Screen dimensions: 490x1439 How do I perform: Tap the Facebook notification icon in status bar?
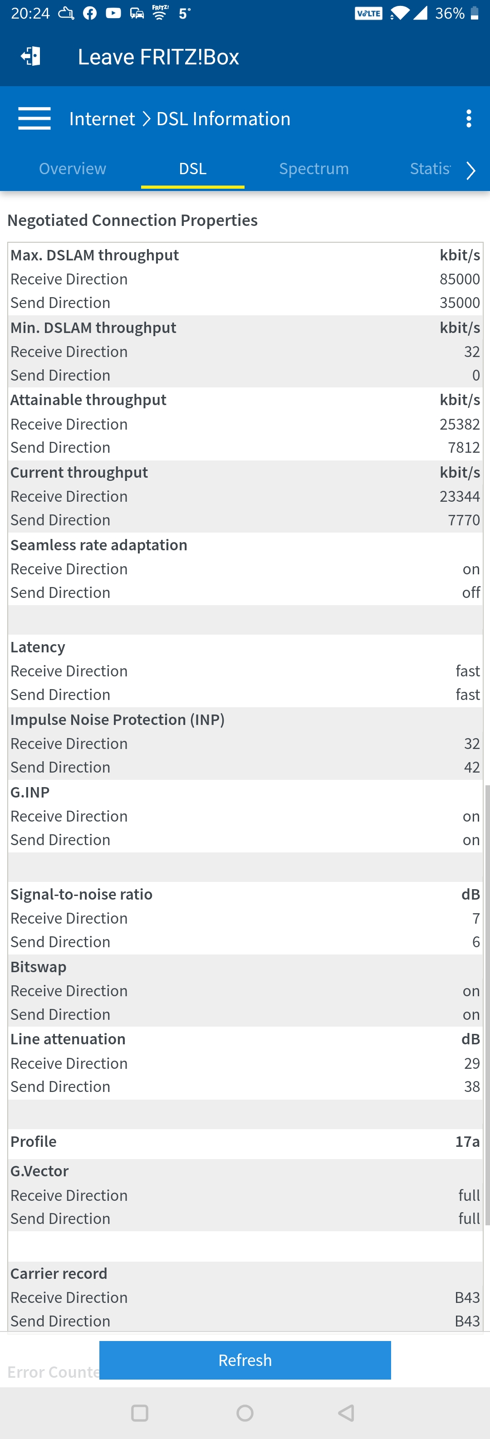point(90,14)
